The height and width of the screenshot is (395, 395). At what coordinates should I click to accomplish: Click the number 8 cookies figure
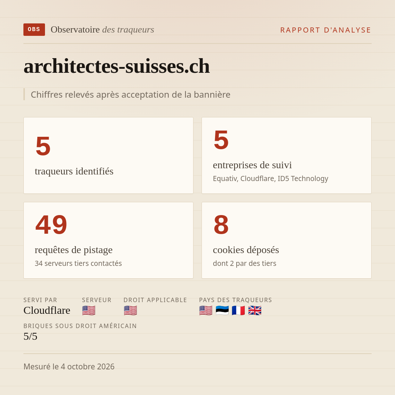click(221, 225)
